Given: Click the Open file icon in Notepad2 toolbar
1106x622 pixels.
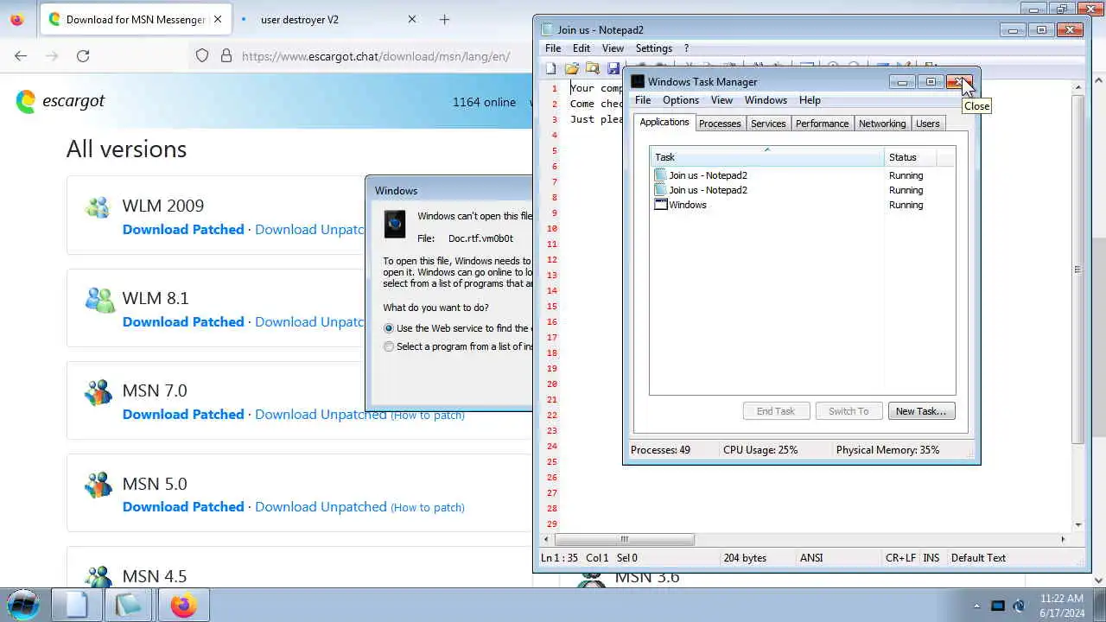Looking at the screenshot, I should 571,68.
